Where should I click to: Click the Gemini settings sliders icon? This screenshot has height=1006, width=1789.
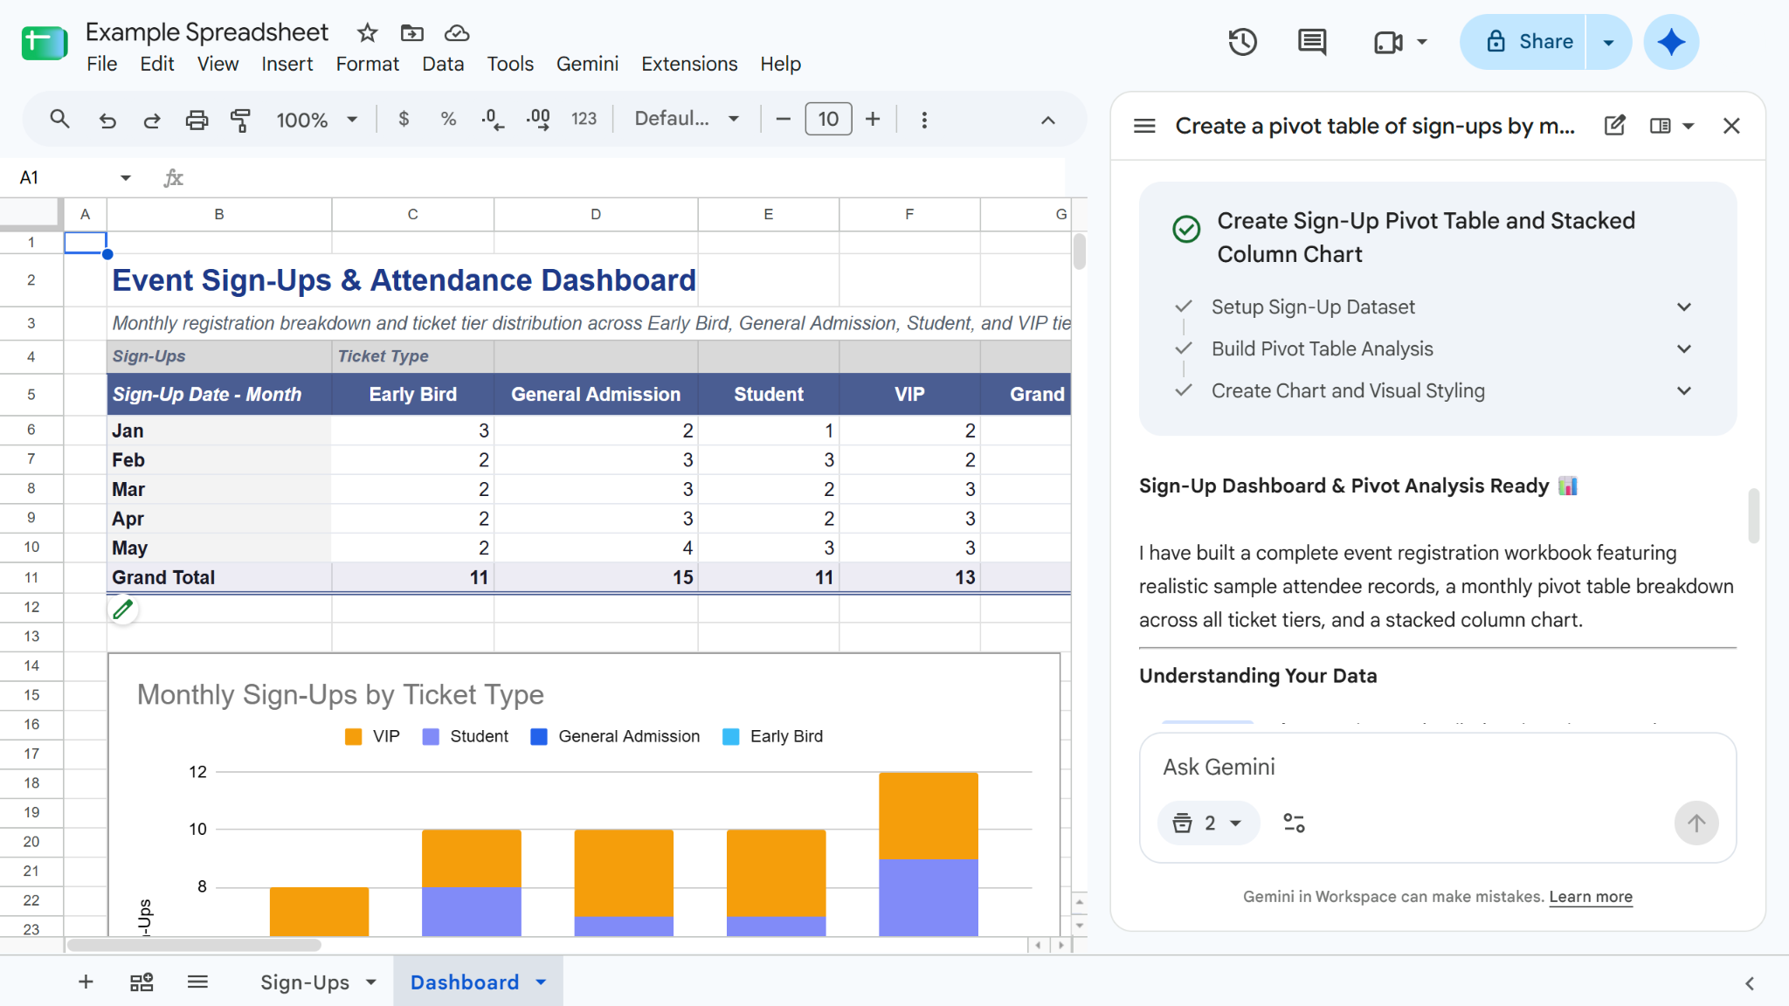tap(1294, 823)
